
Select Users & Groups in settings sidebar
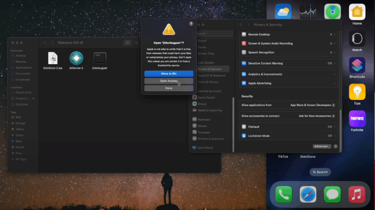[208, 82]
